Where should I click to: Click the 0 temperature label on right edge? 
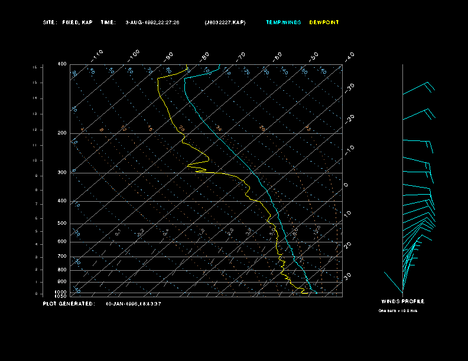click(x=346, y=185)
